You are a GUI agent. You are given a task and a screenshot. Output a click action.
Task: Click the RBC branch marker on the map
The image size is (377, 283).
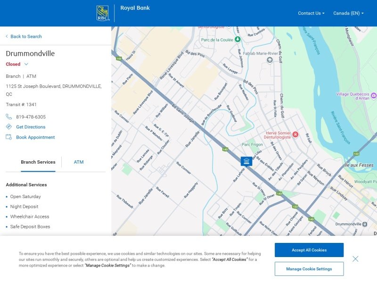(x=246, y=161)
